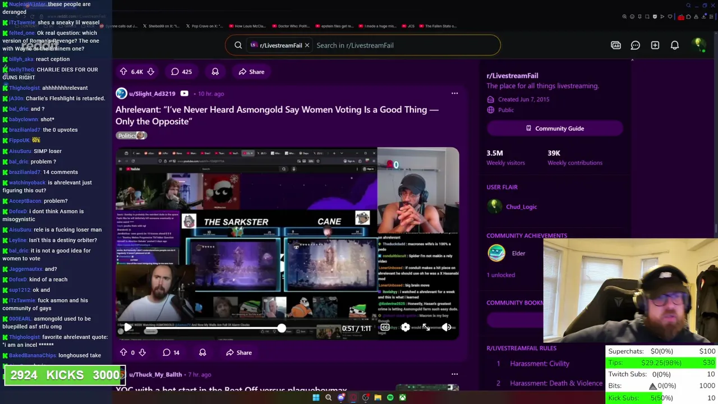Viewport: 718px width, 404px height.
Task: Open the notifications bell
Action: (675, 45)
